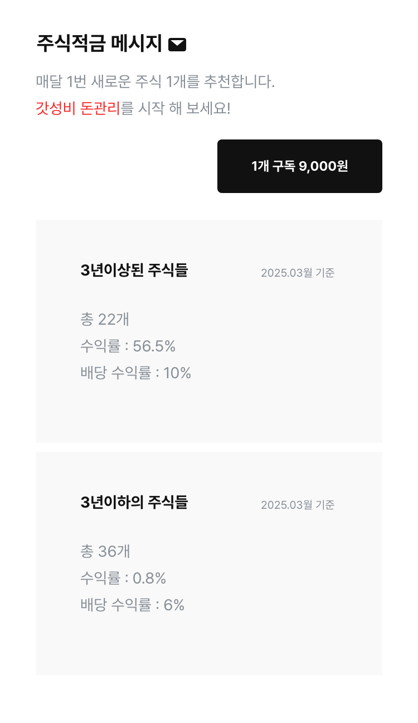Screen dimensions: 418x723
Task: Click the 배당 수익률 : 6% line
Action: coord(133,605)
